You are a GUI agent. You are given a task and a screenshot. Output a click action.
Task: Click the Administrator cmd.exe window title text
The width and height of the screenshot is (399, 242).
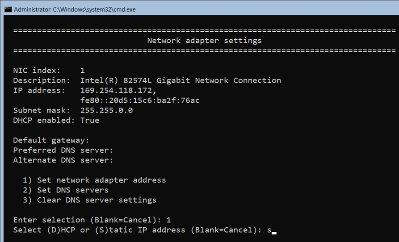(x=75, y=10)
